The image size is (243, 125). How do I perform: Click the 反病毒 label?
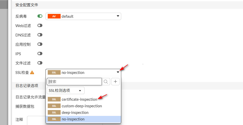click(x=21, y=16)
